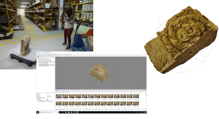Click the green shaded model view icon
Screen dimensions: 219x119
coord(63,55)
